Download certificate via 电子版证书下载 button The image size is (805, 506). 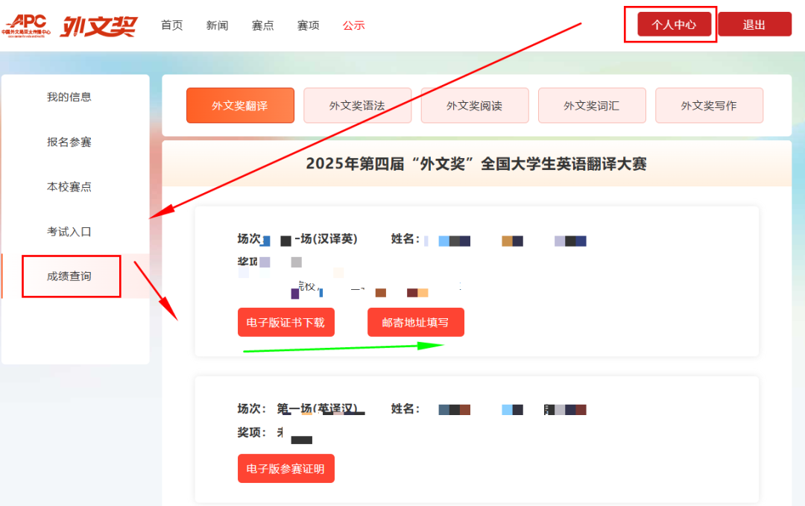[285, 323]
